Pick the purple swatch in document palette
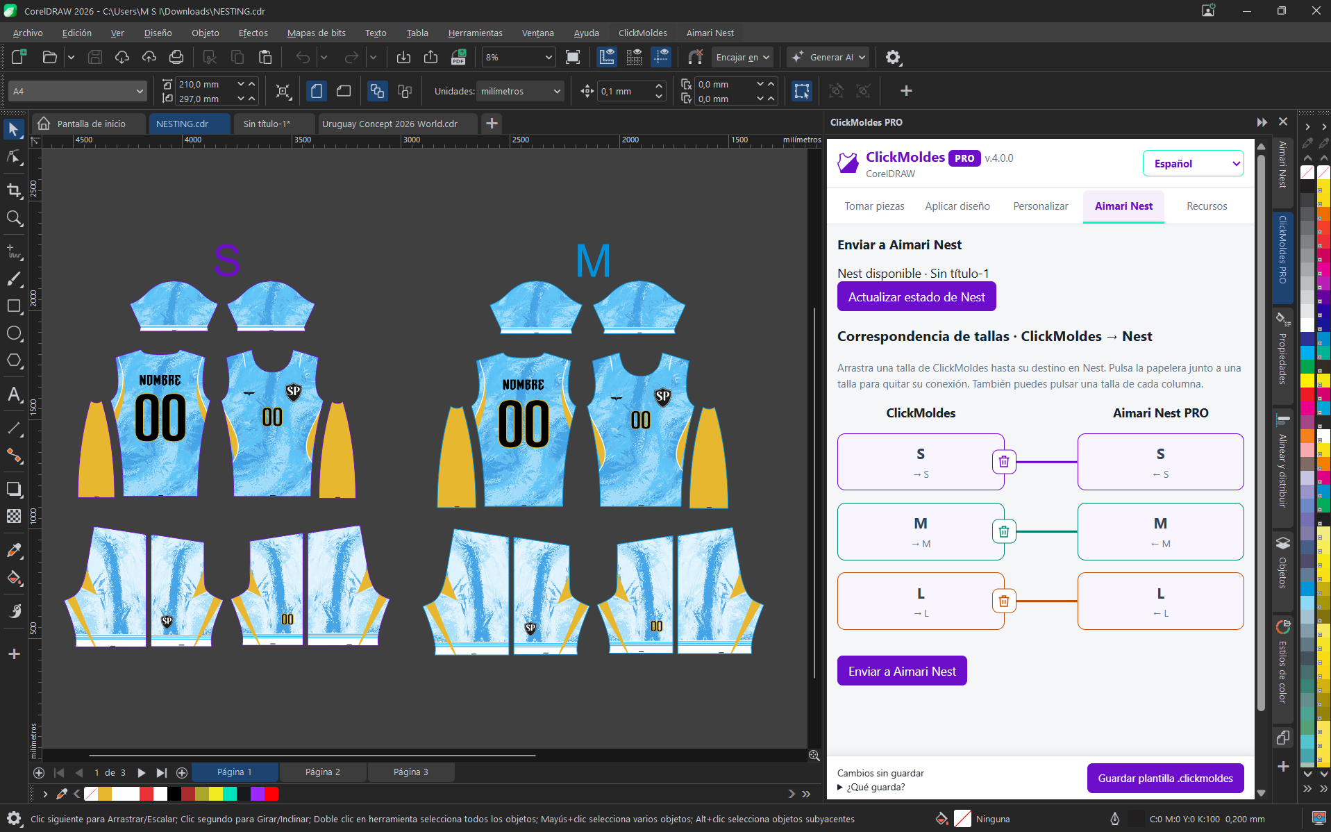Image resolution: width=1331 pixels, height=832 pixels. tap(257, 794)
